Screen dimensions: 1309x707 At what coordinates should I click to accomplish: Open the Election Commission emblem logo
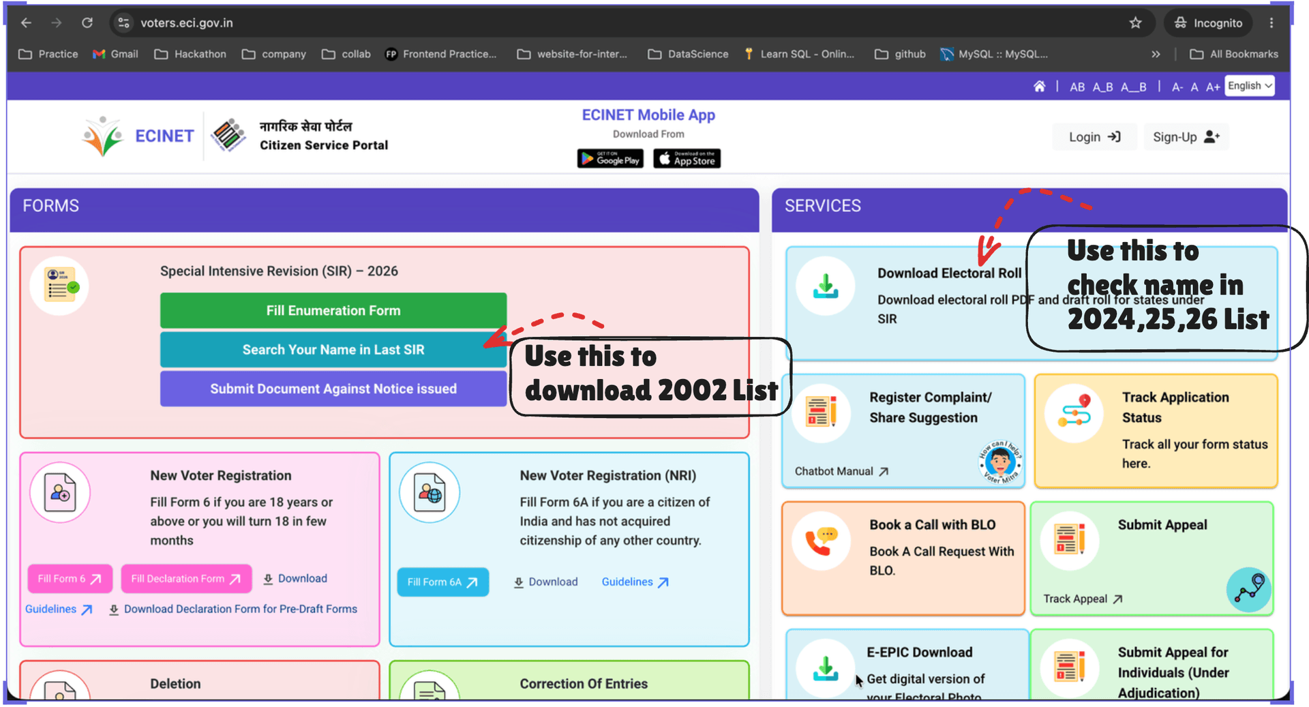point(229,134)
